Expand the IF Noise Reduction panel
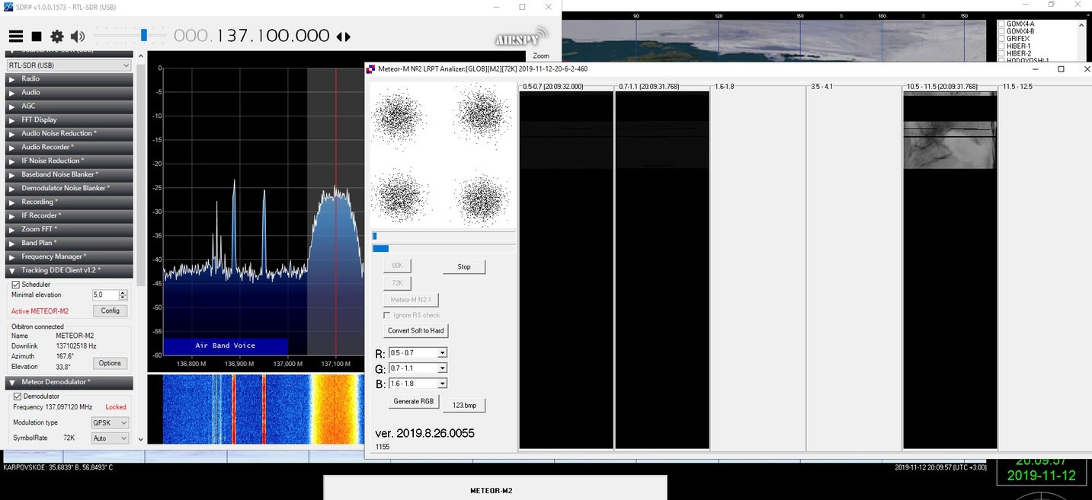1092x500 pixels. [x=69, y=161]
